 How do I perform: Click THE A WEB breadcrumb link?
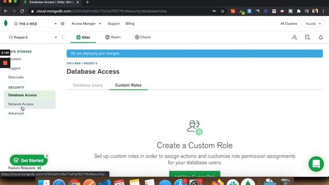tap(74, 63)
